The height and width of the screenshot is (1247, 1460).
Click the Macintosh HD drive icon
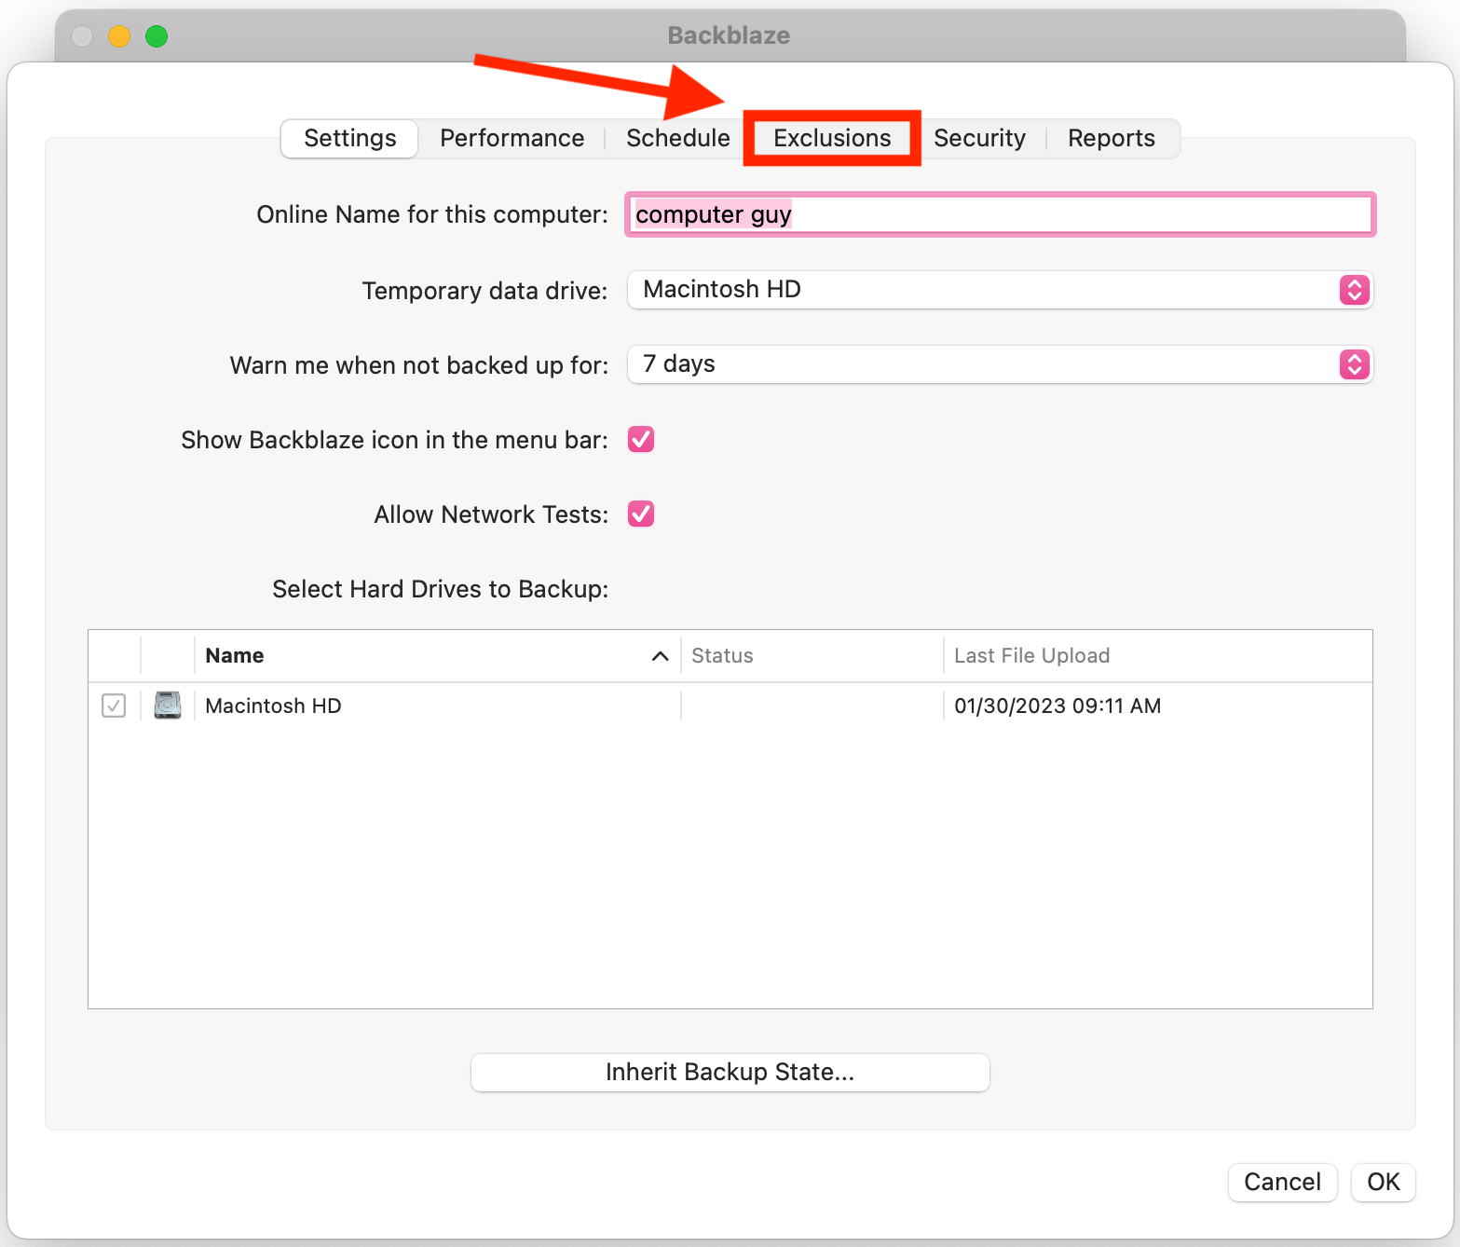point(168,706)
